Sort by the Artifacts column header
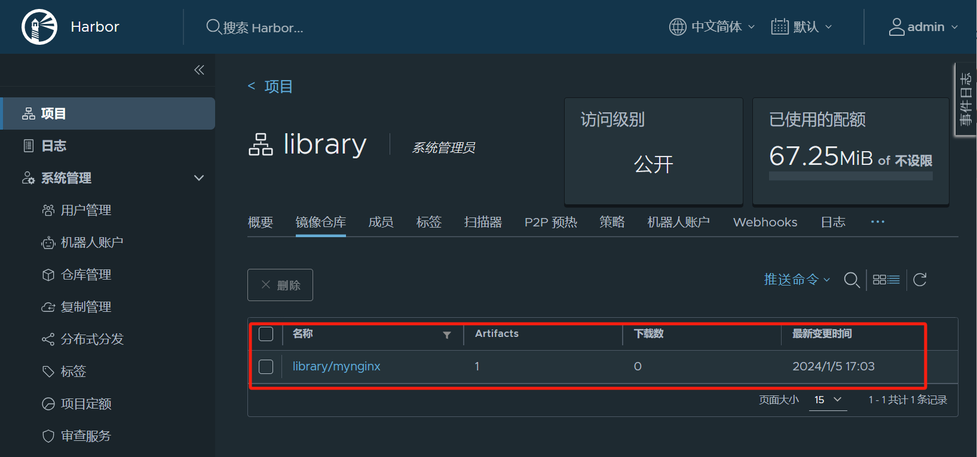 (497, 333)
